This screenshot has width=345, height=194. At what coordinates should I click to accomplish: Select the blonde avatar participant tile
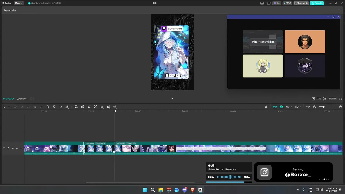pos(263,66)
